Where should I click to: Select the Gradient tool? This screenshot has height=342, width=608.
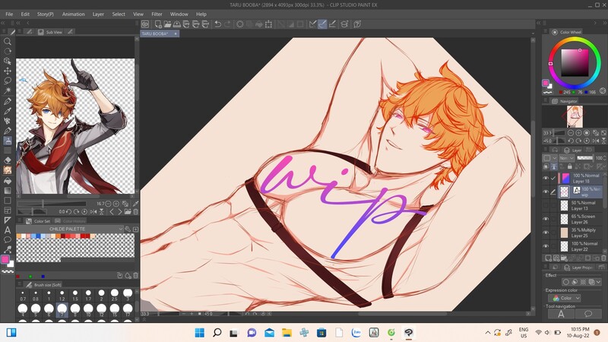pos(8,191)
